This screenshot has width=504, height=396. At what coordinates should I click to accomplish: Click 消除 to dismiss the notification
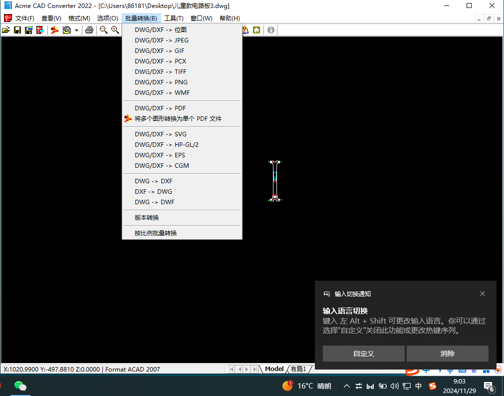(448, 354)
